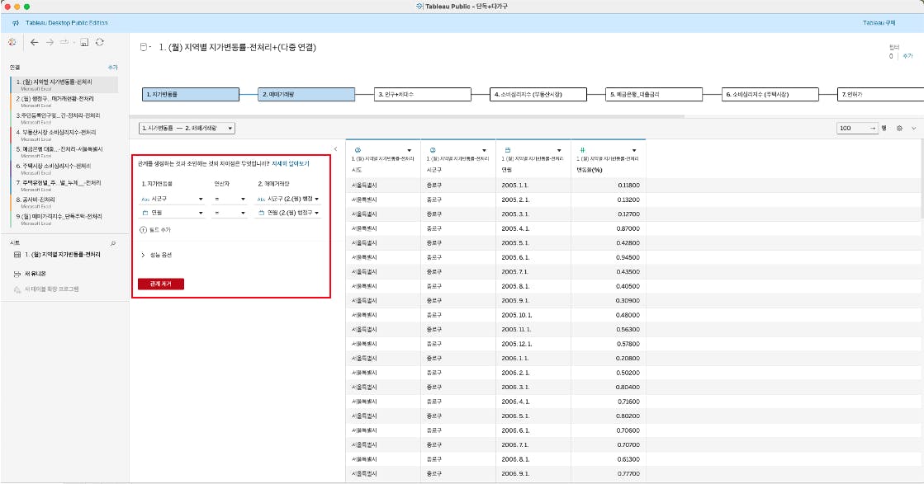Click the data source cylinder icon by title

coord(143,47)
